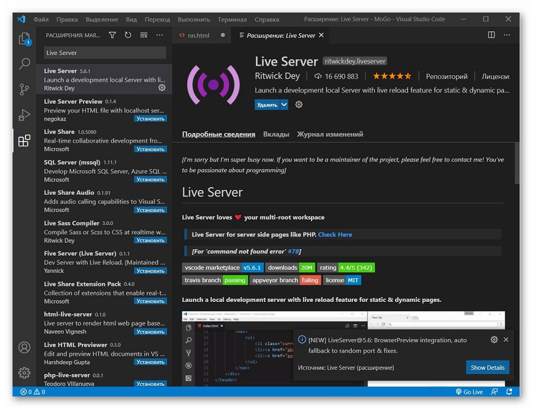Click Show Details in the notification
This screenshot has height=409, width=533.
[x=487, y=368]
